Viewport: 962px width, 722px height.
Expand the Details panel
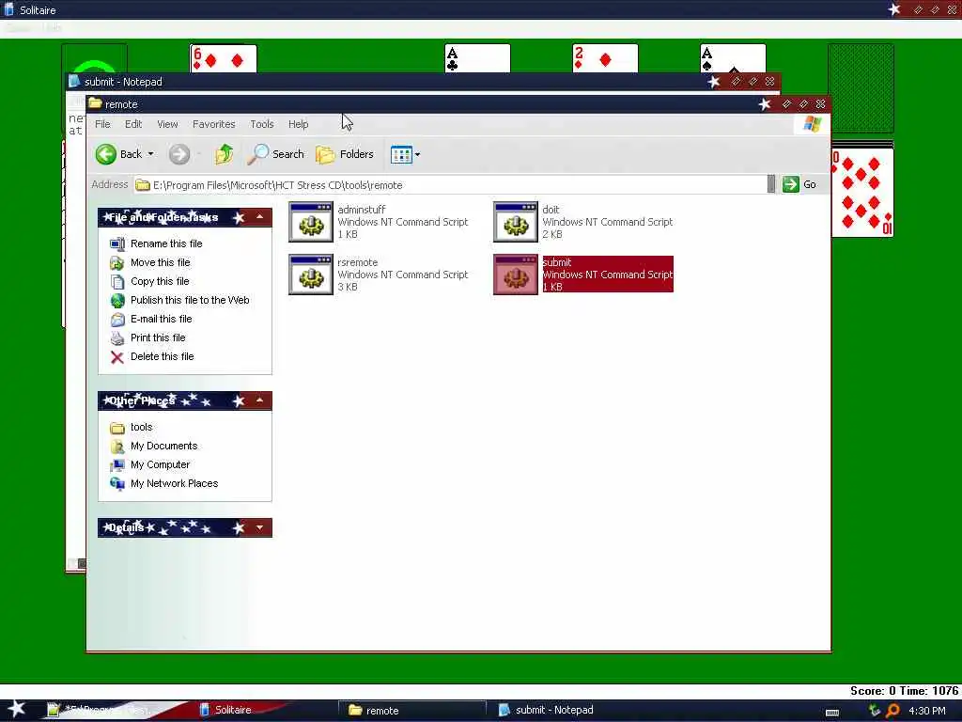tap(260, 527)
